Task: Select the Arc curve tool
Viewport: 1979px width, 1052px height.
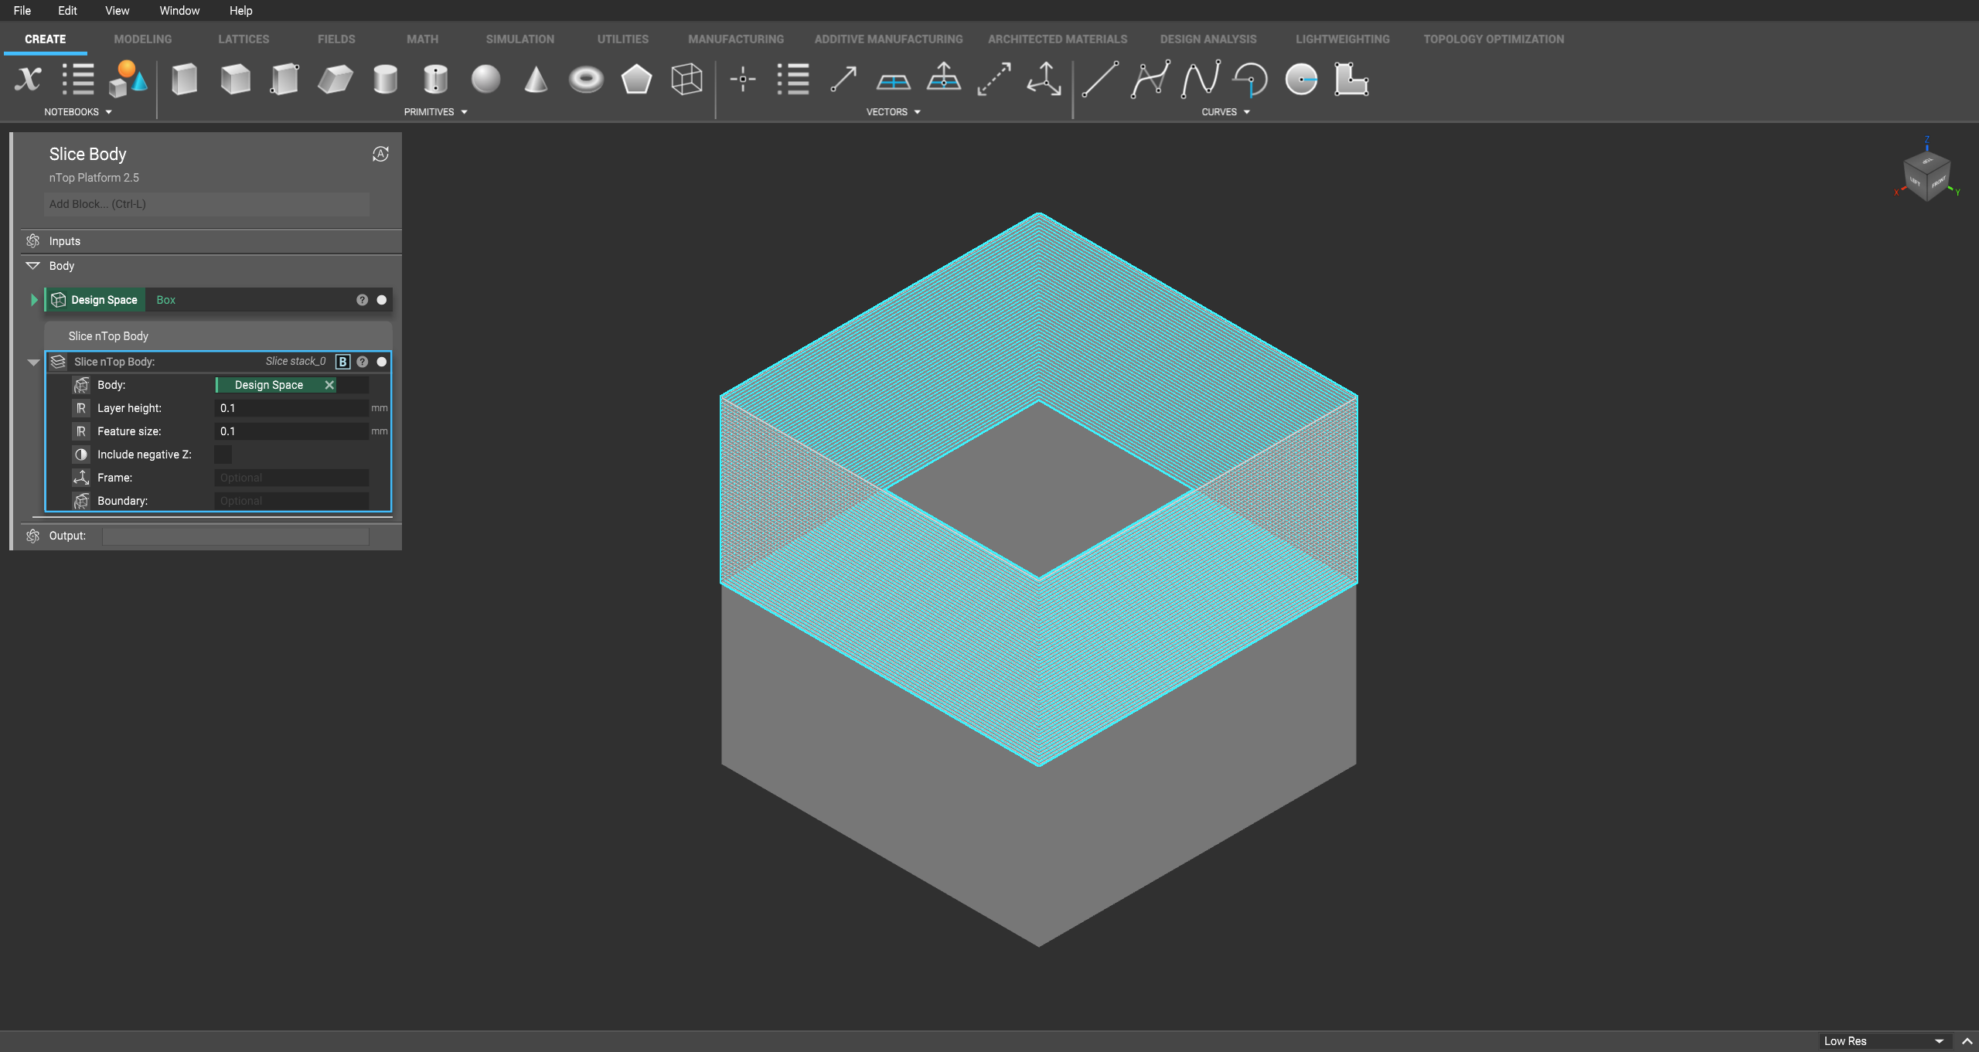Action: click(1251, 79)
